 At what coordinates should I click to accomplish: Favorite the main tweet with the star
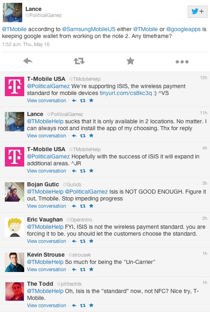[130, 61]
